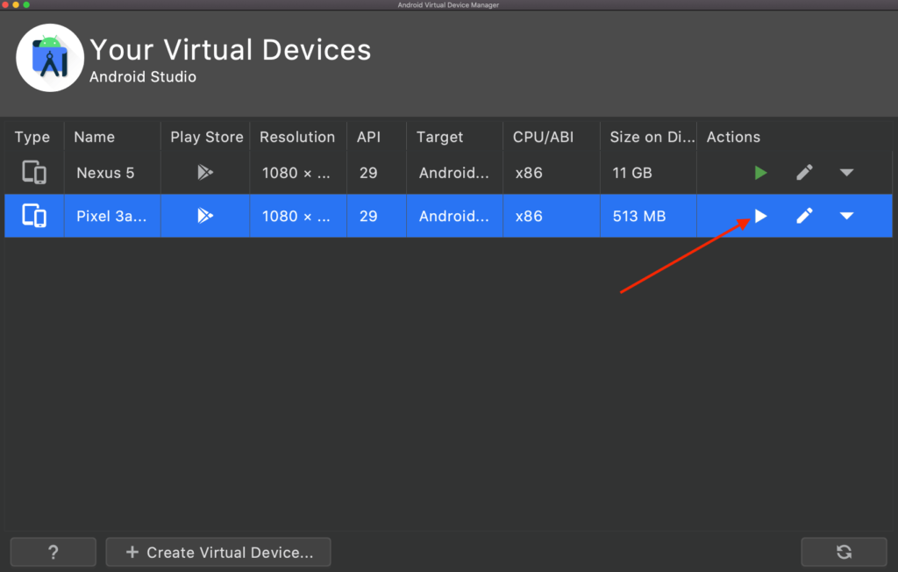The height and width of the screenshot is (572, 898).
Task: Click Create Virtual Device button
Action: click(218, 552)
